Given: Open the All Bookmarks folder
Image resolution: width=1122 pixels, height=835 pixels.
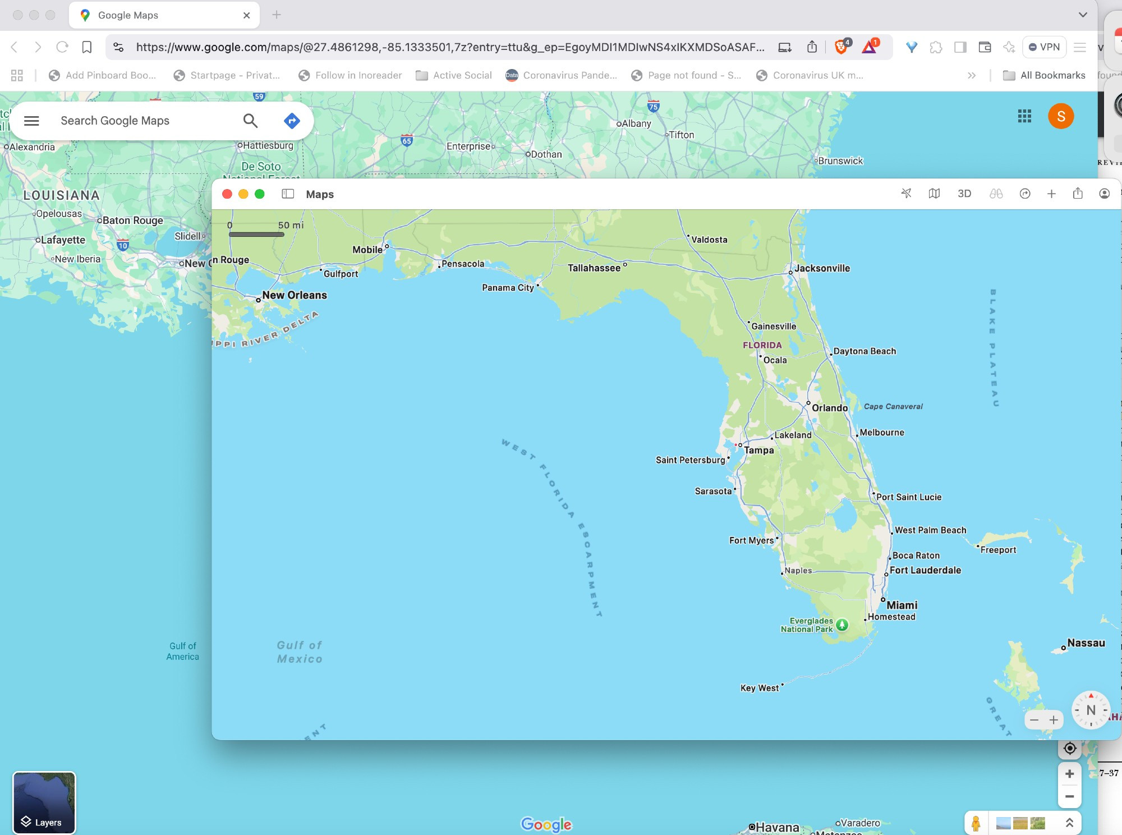Looking at the screenshot, I should click(1044, 75).
